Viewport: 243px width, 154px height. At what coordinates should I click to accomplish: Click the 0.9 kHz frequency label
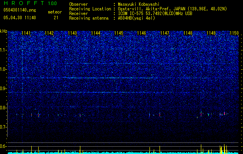point(3,89)
